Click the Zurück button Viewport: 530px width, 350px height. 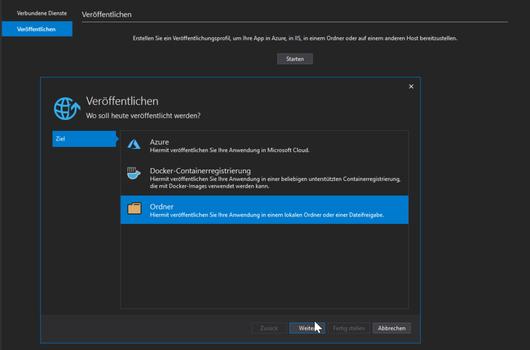click(269, 328)
